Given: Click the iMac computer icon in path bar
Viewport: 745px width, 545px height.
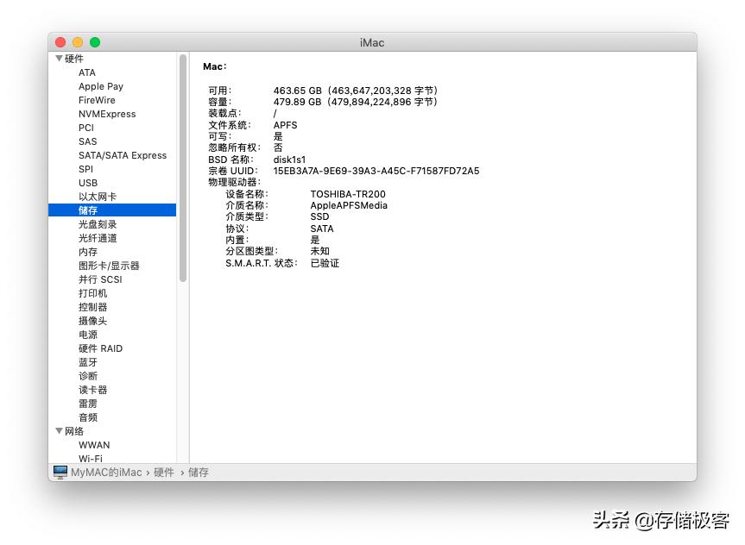Looking at the screenshot, I should (60, 472).
